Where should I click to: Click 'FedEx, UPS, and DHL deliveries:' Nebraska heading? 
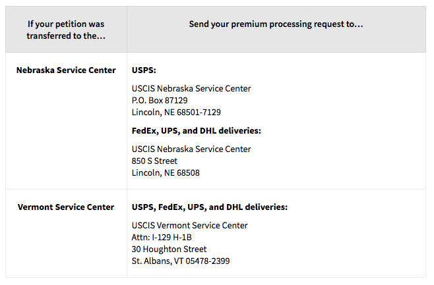(197, 131)
